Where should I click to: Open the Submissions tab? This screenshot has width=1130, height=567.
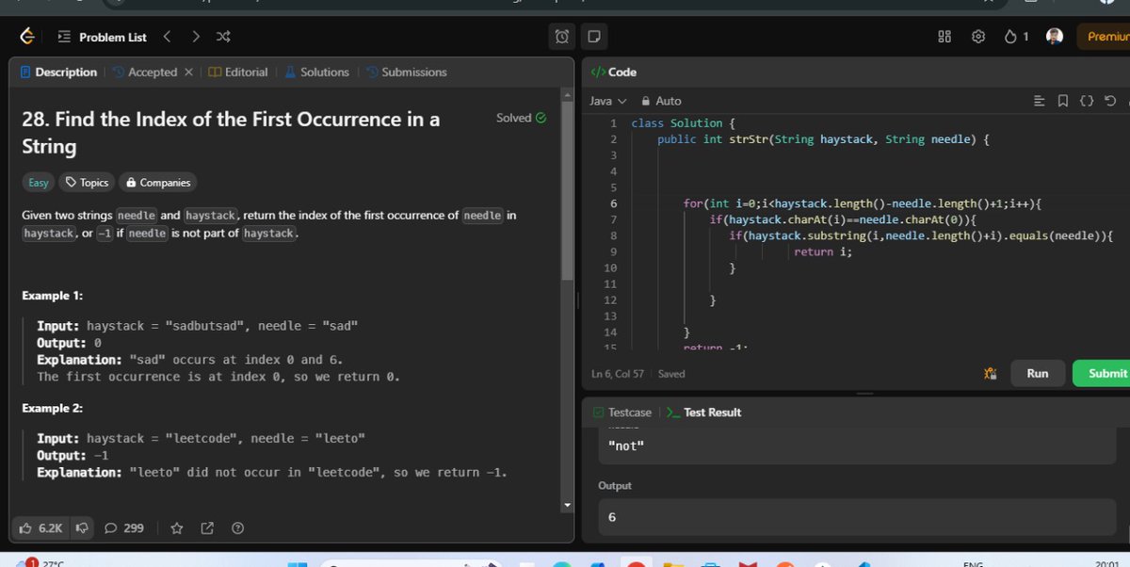406,72
